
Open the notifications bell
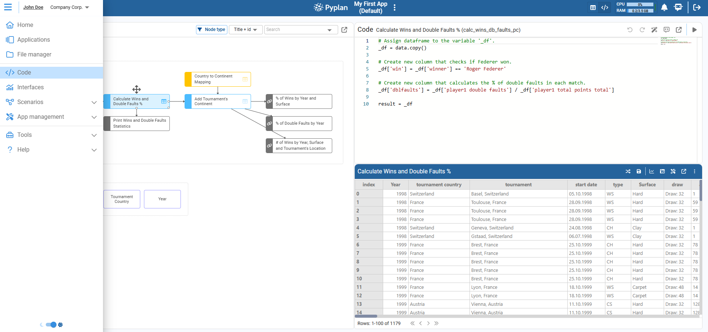(x=664, y=7)
